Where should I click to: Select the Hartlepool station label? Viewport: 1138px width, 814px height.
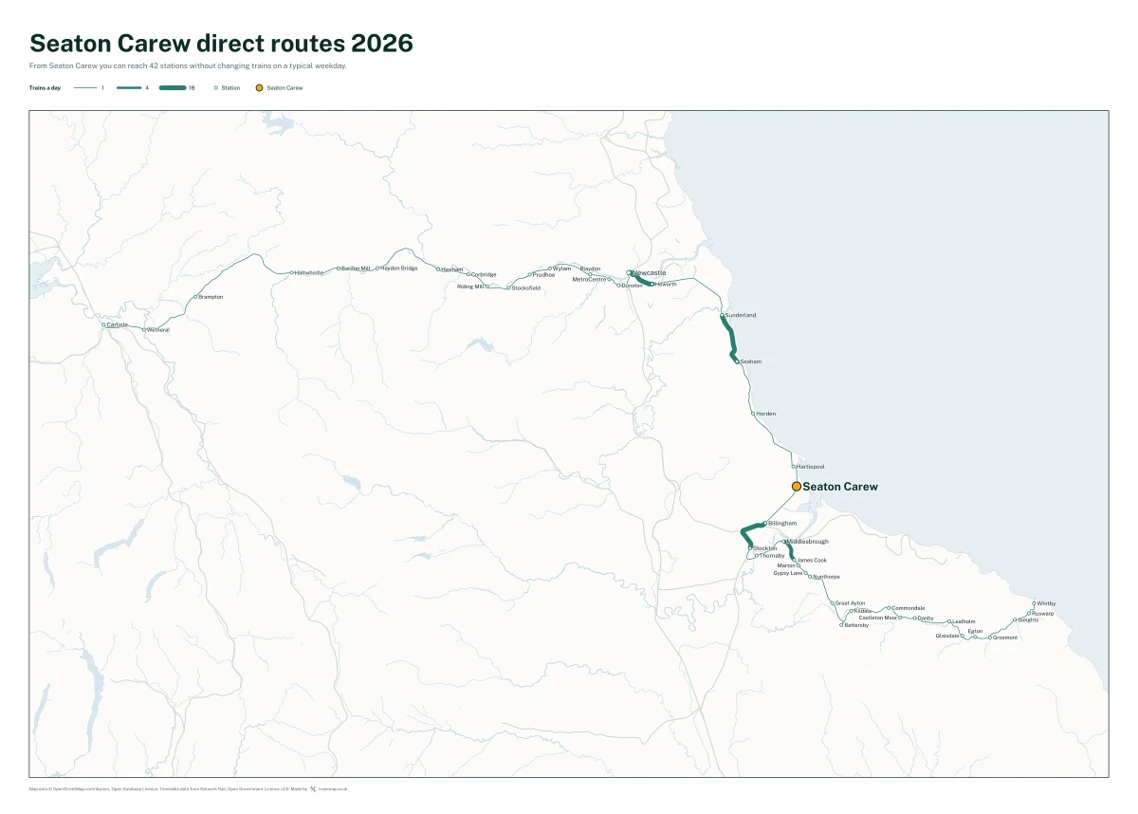pos(811,467)
